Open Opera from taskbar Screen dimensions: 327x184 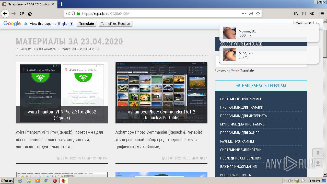(55, 181)
